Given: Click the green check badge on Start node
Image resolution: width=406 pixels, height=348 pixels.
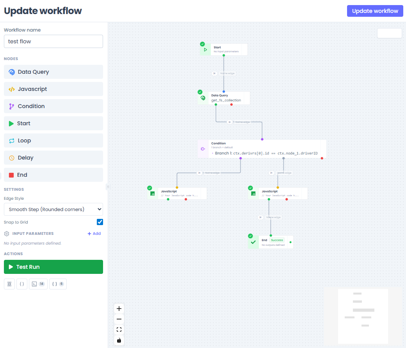Looking at the screenshot, I should 202,44.
